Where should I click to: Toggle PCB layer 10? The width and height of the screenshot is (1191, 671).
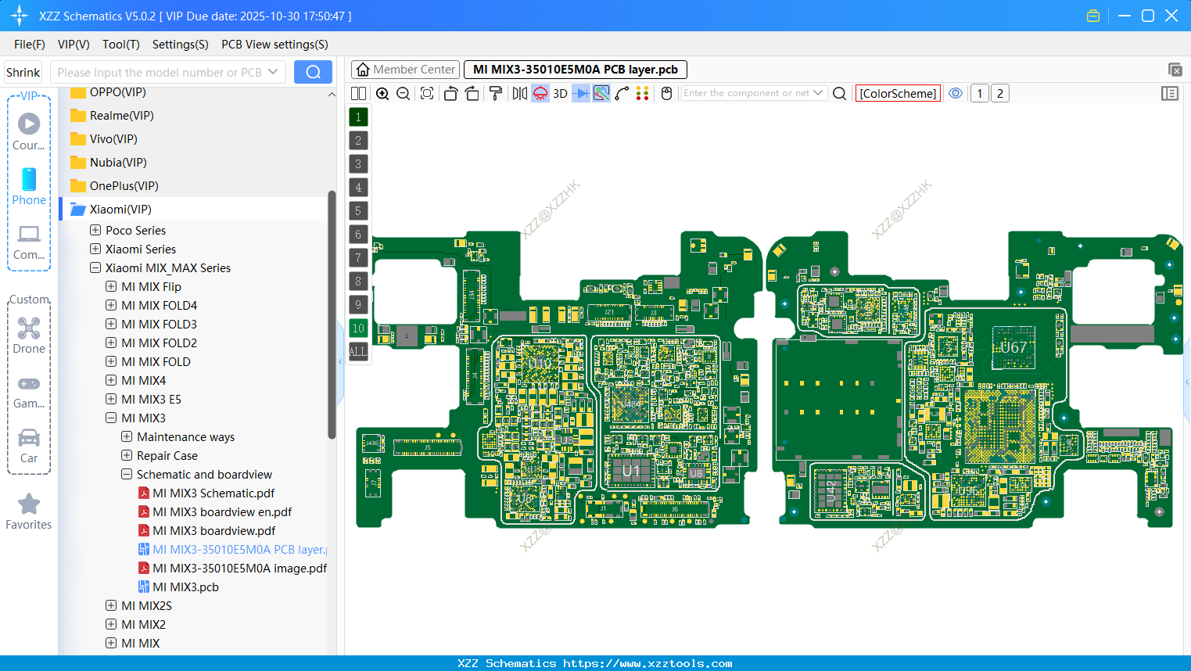click(358, 328)
